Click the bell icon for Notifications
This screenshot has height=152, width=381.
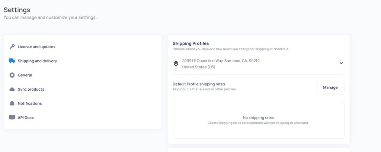pyautogui.click(x=12, y=103)
